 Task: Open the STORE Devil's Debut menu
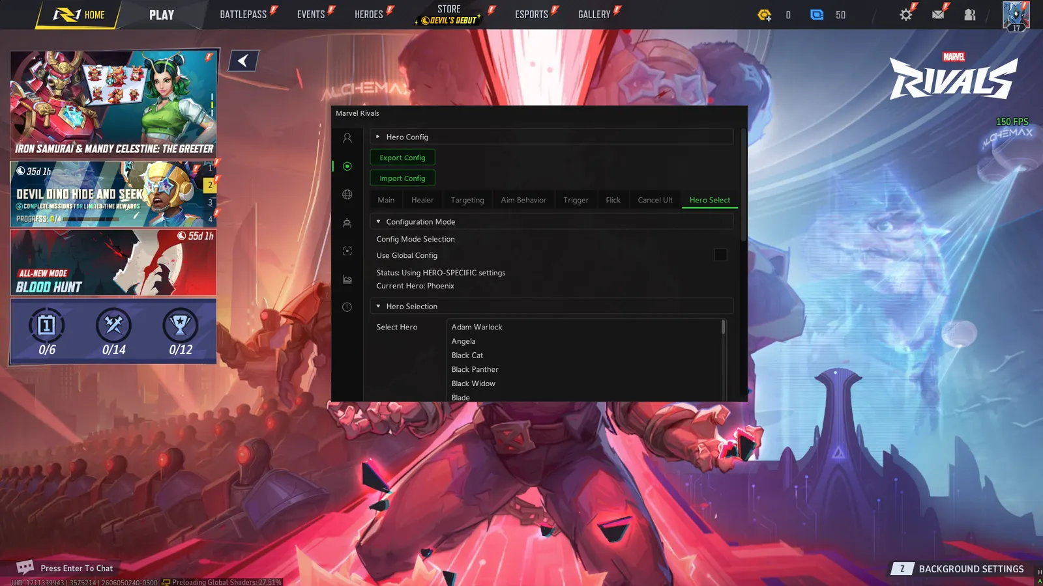[449, 14]
